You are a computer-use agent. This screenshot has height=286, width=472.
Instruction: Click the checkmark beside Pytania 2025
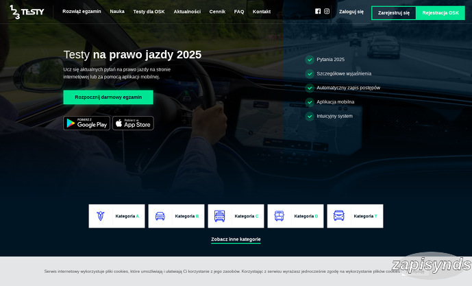pyautogui.click(x=310, y=60)
